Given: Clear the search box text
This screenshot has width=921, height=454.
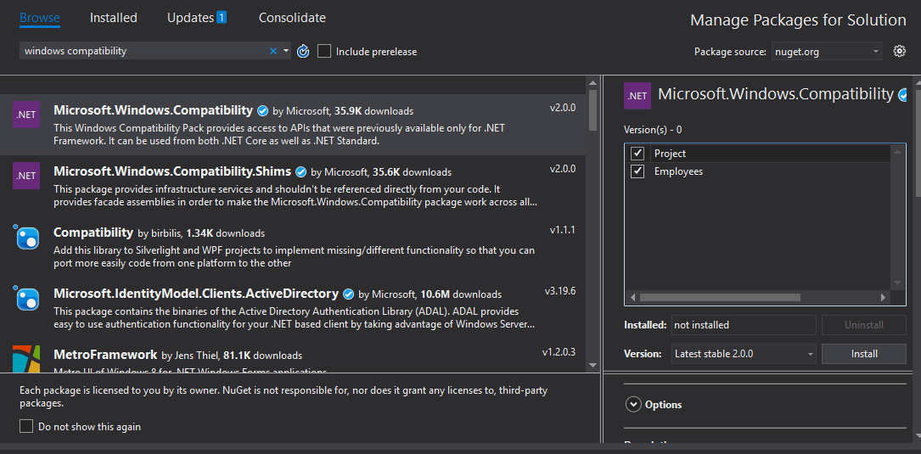Looking at the screenshot, I should click(x=272, y=51).
